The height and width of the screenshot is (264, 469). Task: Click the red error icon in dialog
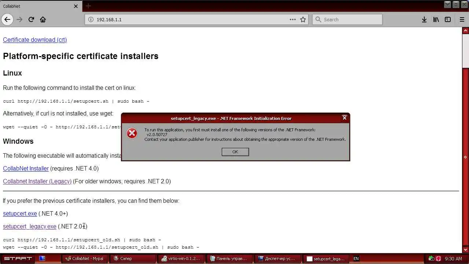point(132,133)
